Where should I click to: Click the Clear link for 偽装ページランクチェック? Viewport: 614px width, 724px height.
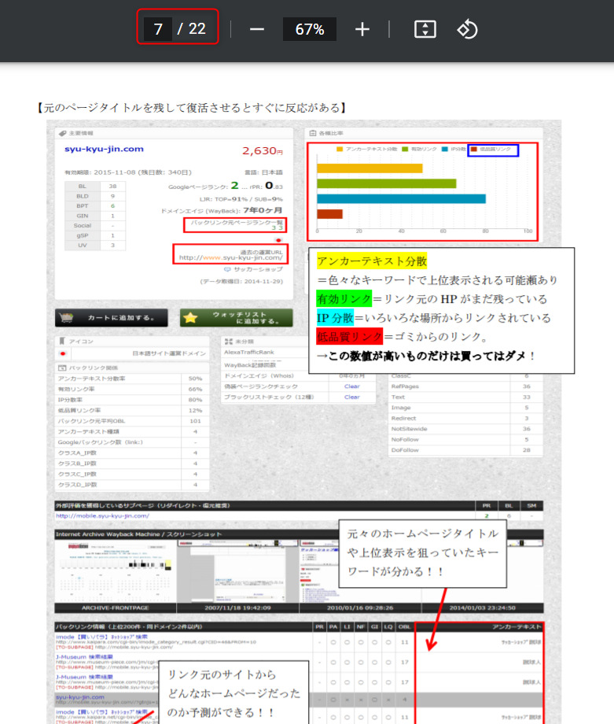pyautogui.click(x=351, y=386)
